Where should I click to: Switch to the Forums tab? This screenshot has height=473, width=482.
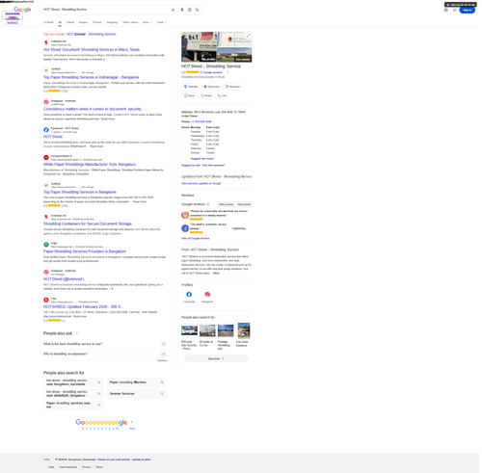(x=96, y=22)
